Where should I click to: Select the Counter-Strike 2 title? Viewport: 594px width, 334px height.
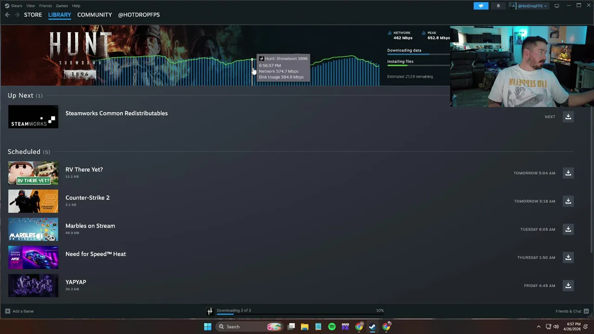(x=87, y=198)
